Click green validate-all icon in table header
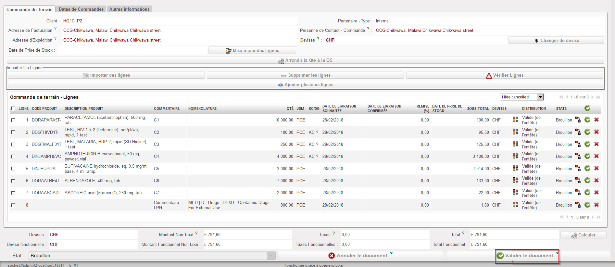 (x=587, y=108)
